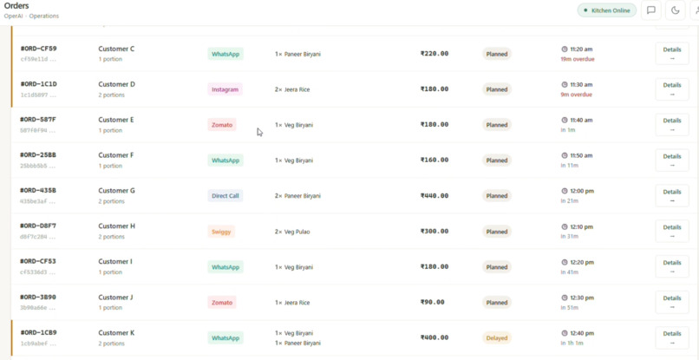This screenshot has width=699, height=360.
Task: Click Planned status of order #ORD-CF59
Action: (497, 54)
